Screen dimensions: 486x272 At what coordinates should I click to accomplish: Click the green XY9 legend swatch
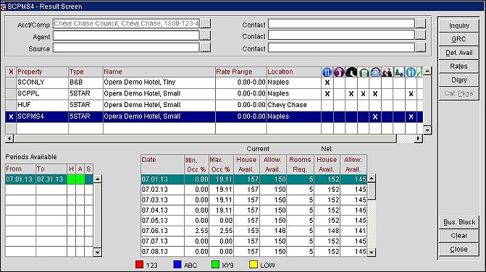coord(215,265)
